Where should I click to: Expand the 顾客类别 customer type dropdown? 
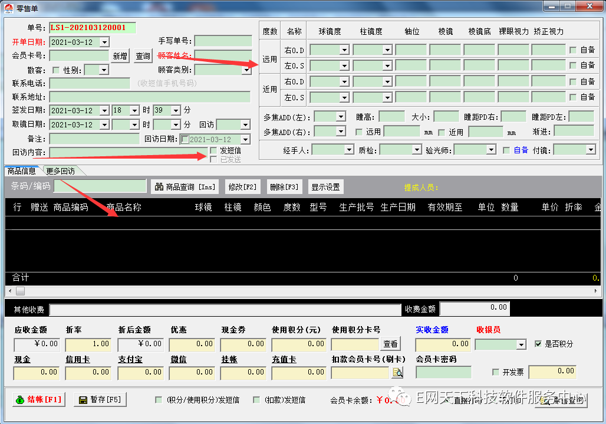pyautogui.click(x=246, y=70)
